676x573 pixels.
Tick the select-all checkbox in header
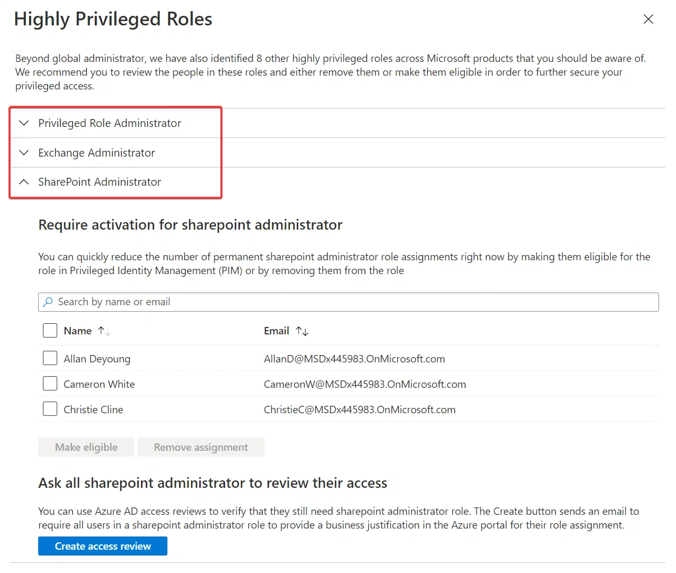(50, 331)
